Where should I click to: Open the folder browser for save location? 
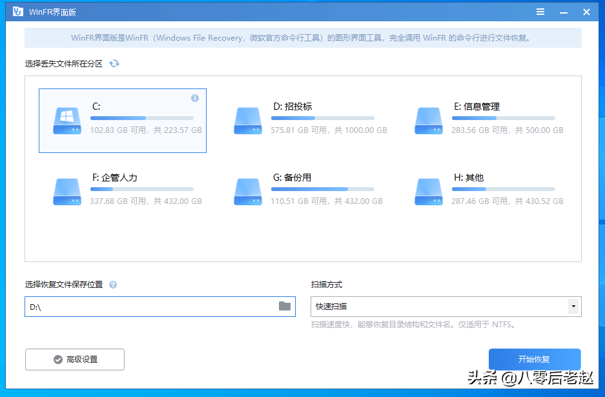click(285, 307)
